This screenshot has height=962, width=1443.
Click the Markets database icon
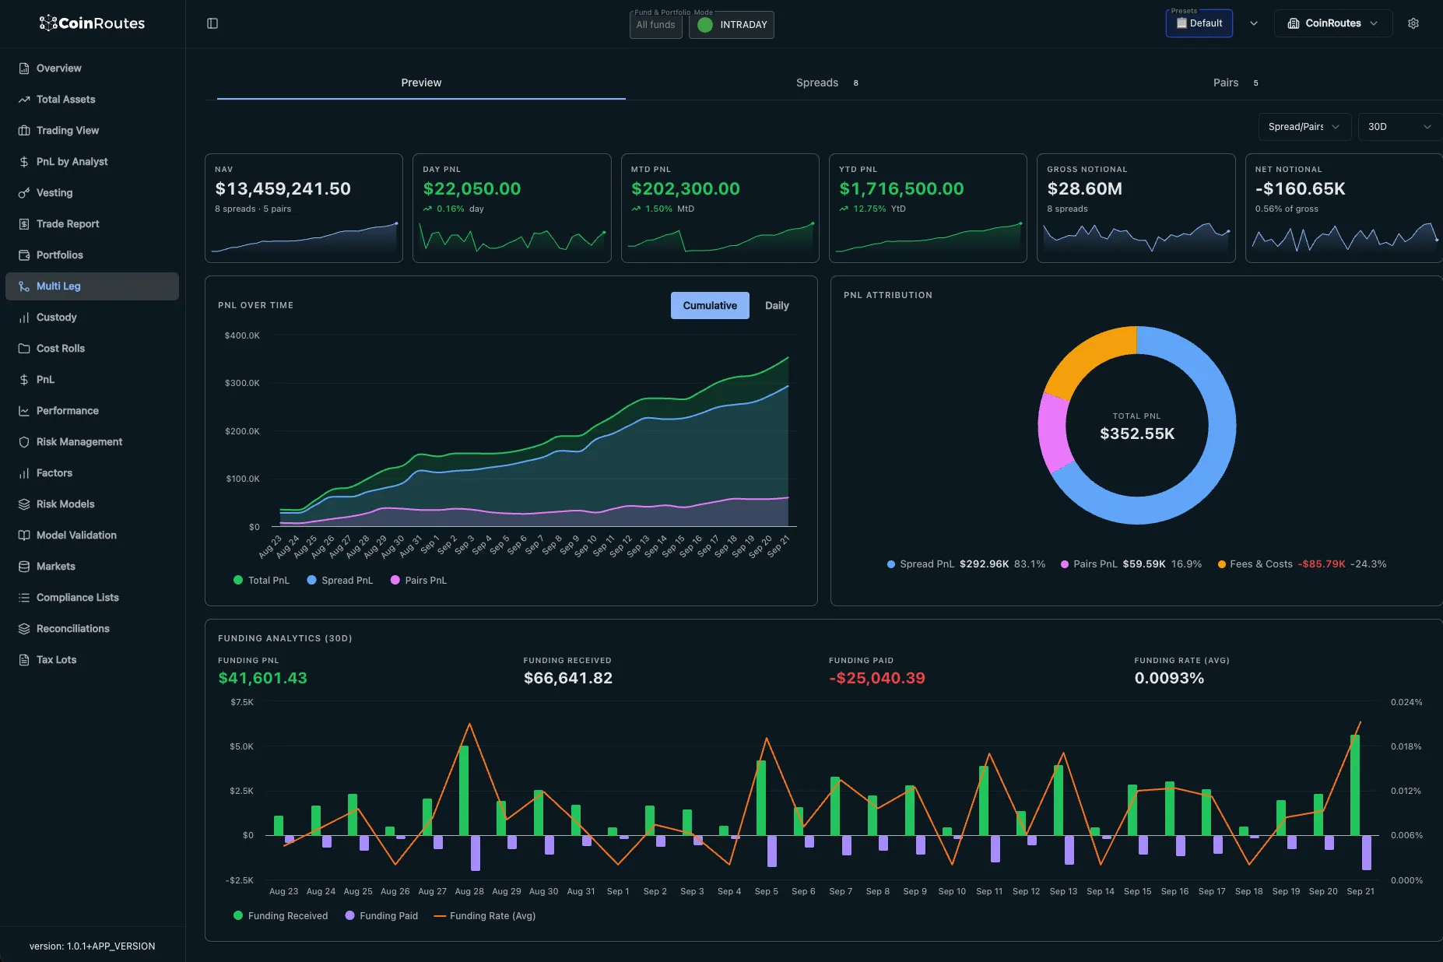click(24, 567)
